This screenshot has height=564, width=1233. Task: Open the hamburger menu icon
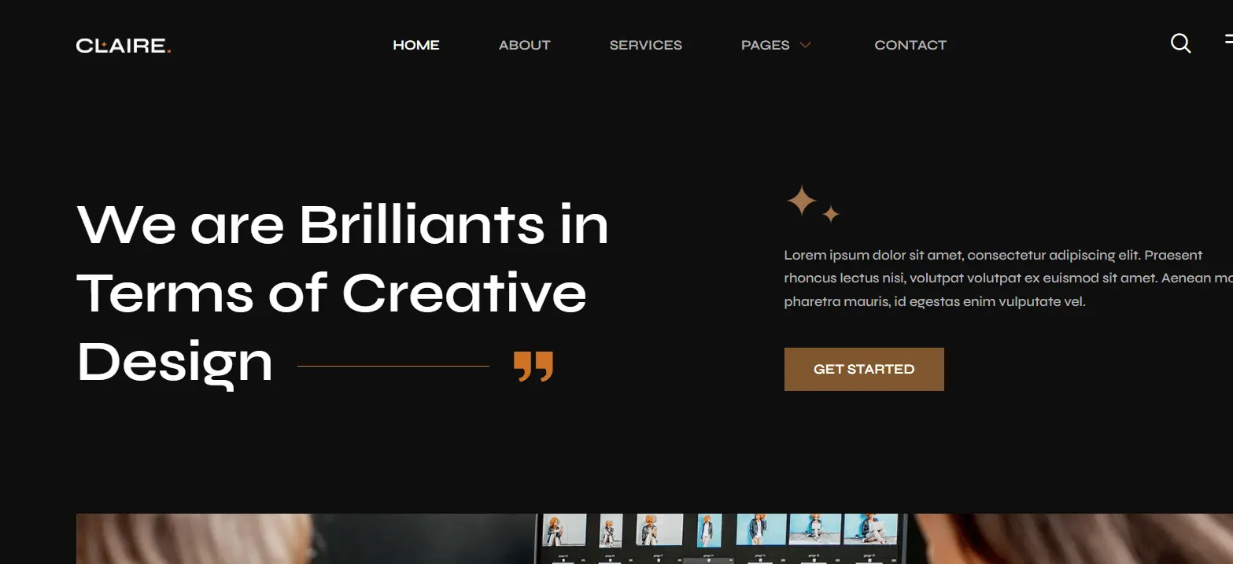tap(1228, 39)
